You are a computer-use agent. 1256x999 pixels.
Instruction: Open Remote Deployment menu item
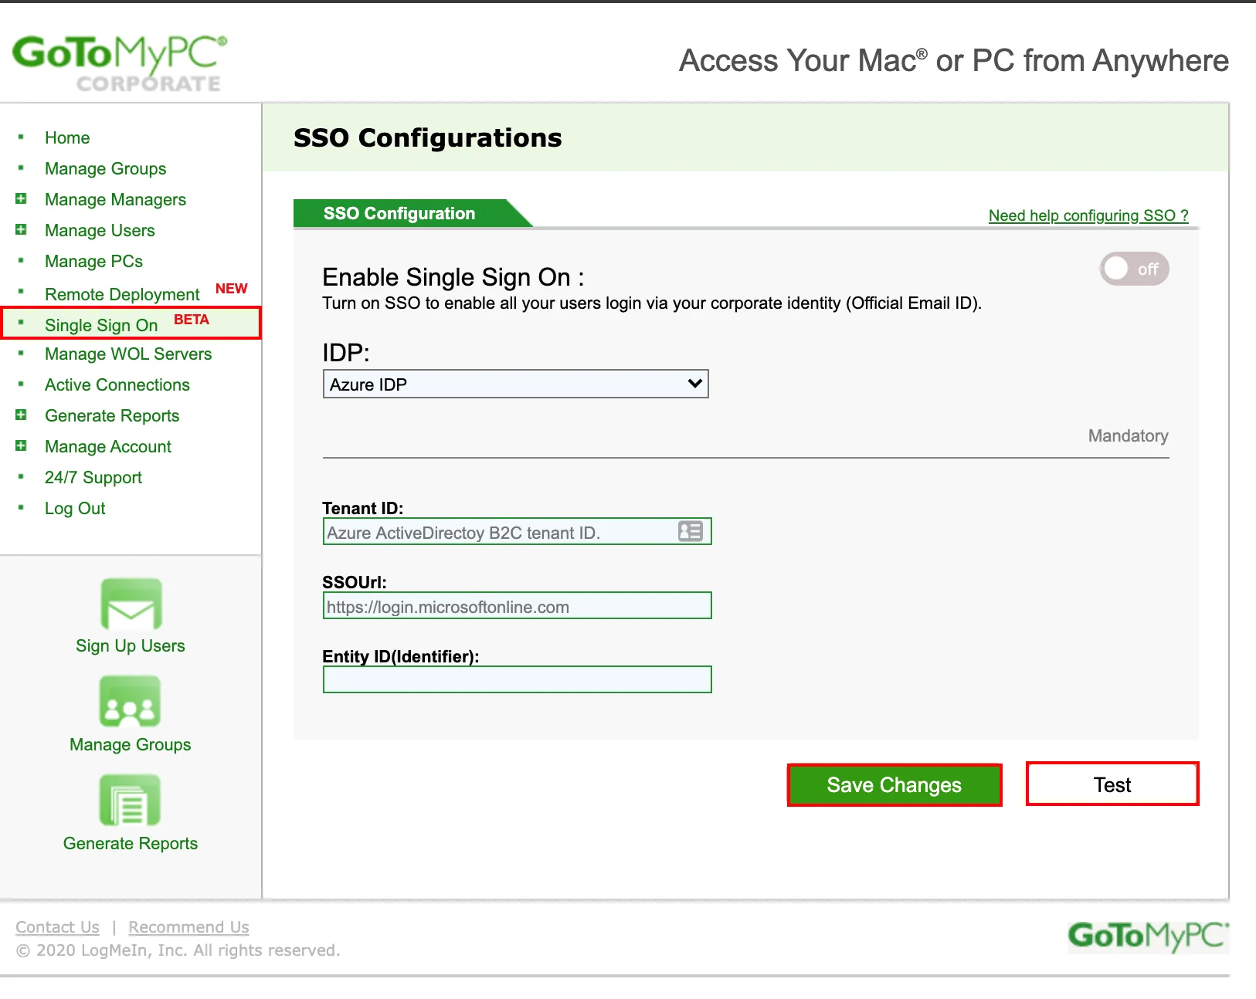[x=122, y=294]
